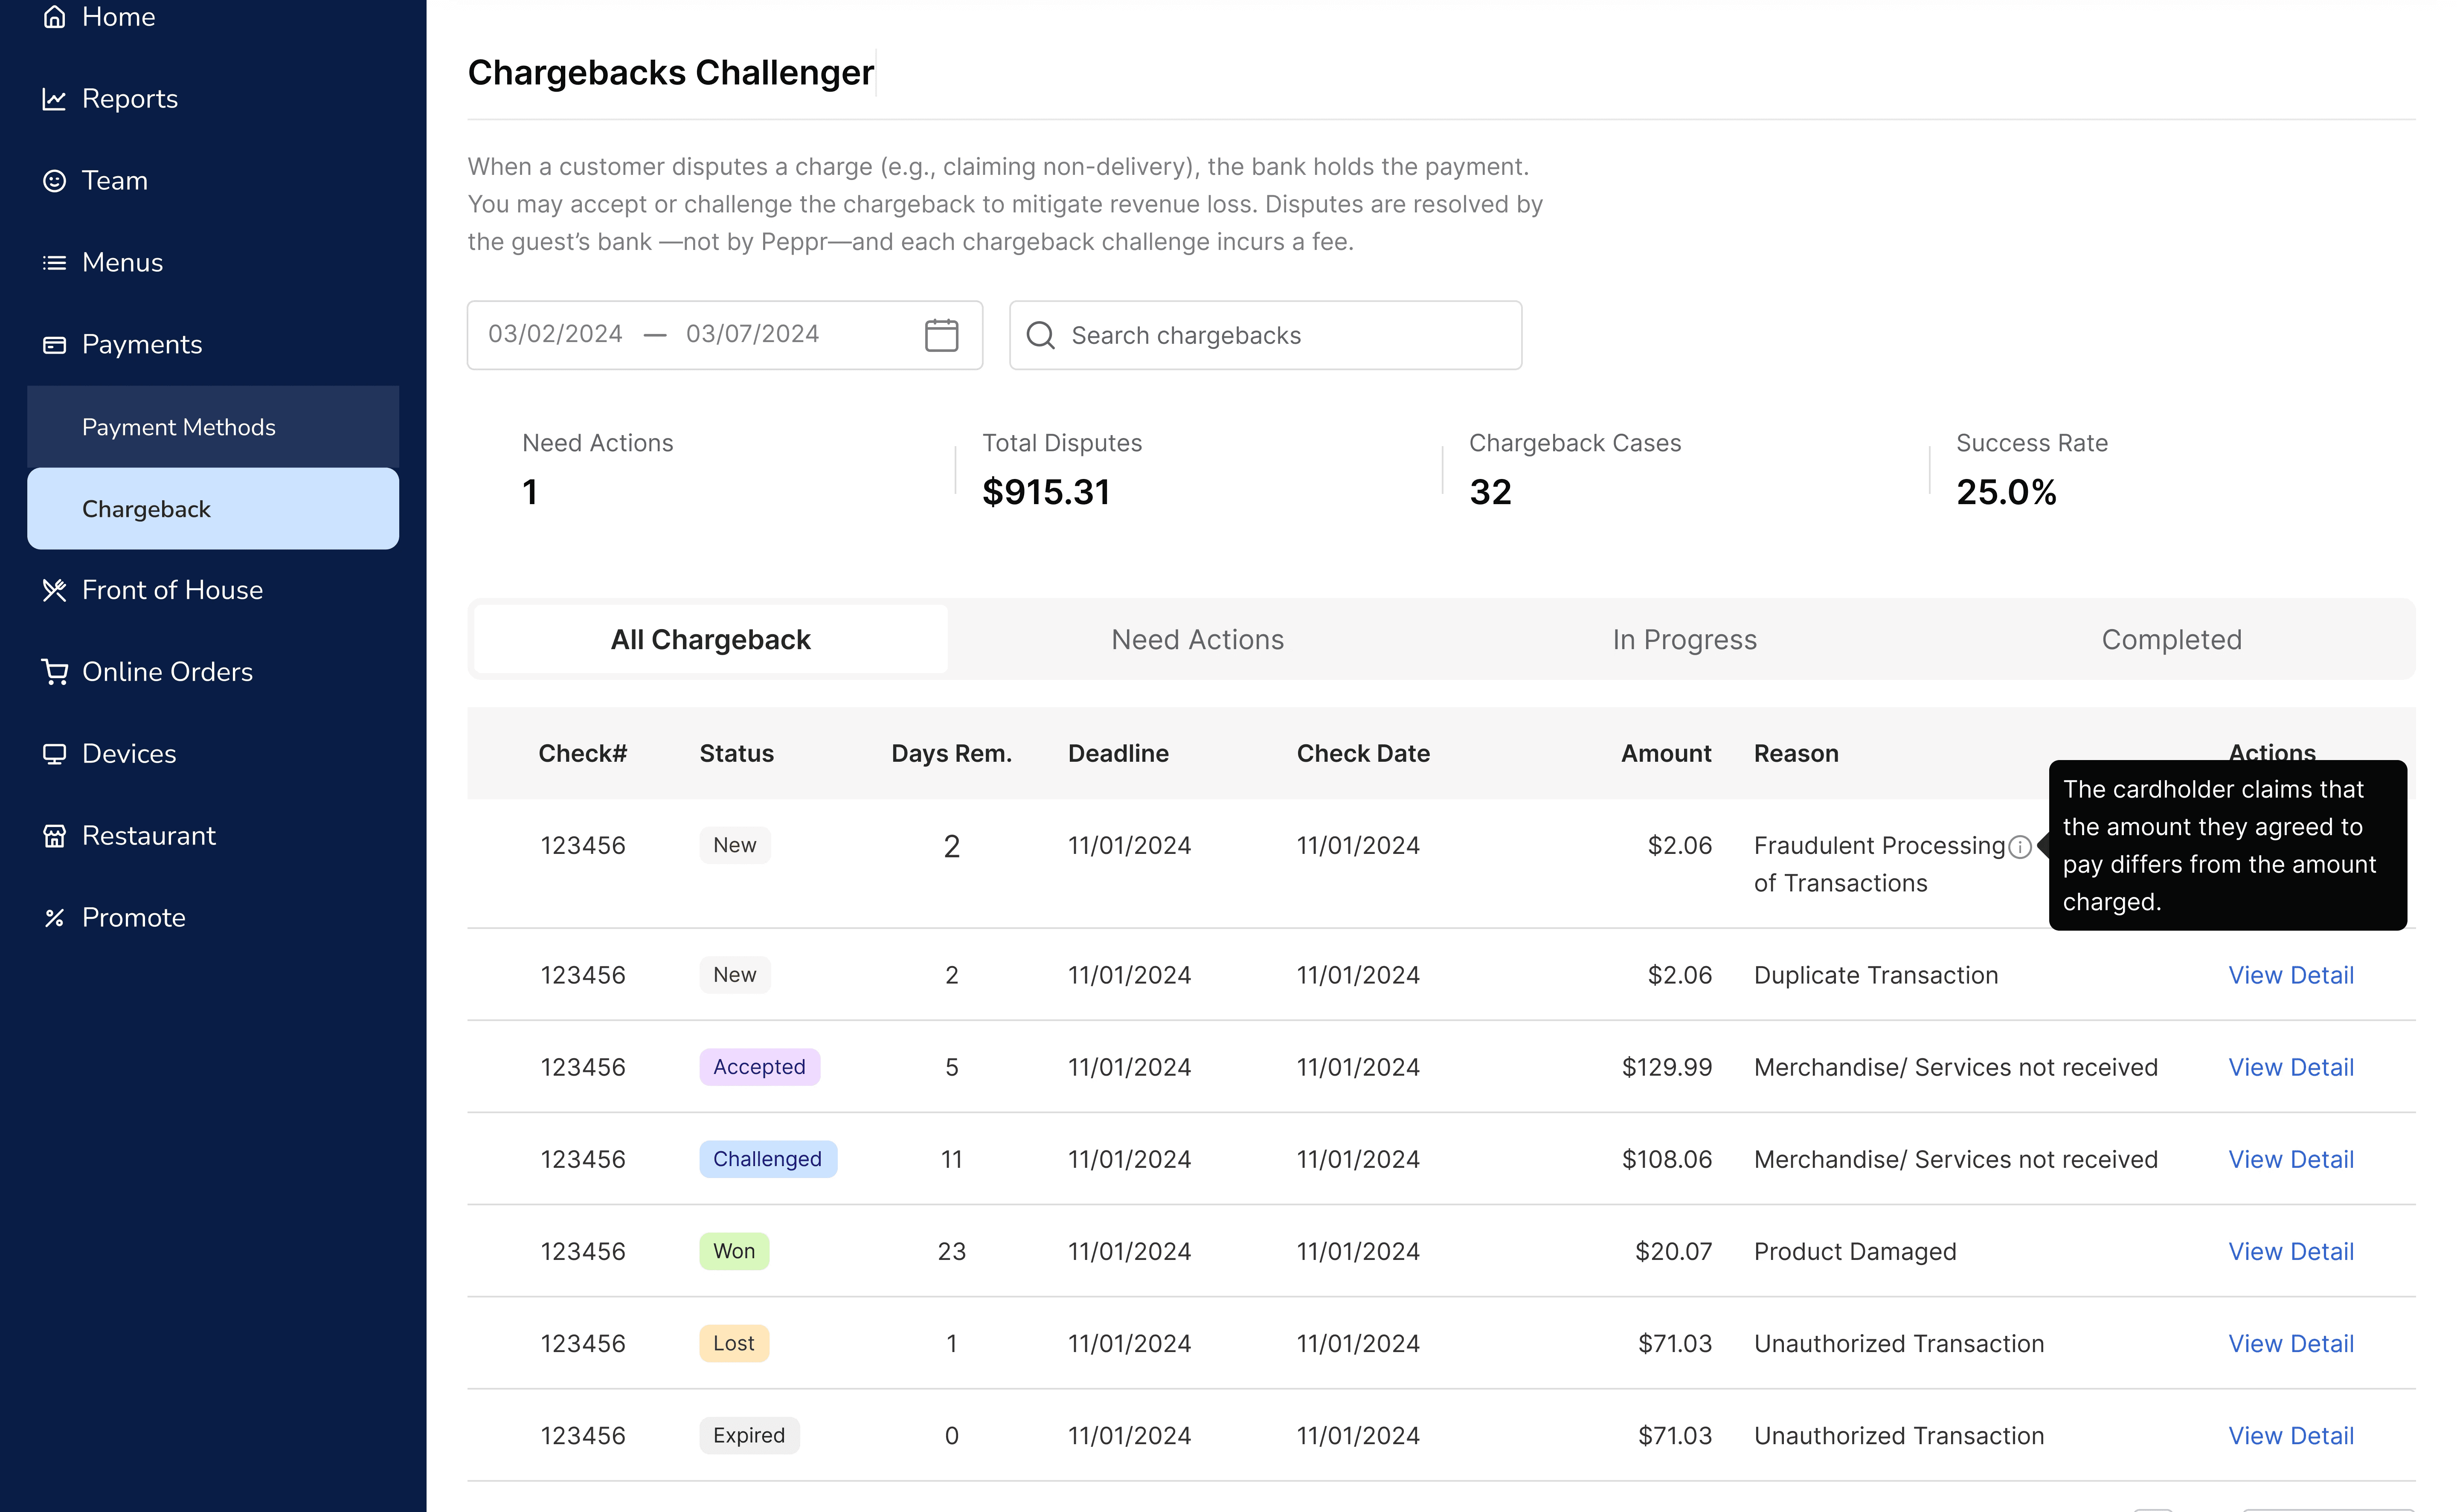Open View Detail for the Expired chargeback
The image size is (2457, 1512).
point(2290,1436)
